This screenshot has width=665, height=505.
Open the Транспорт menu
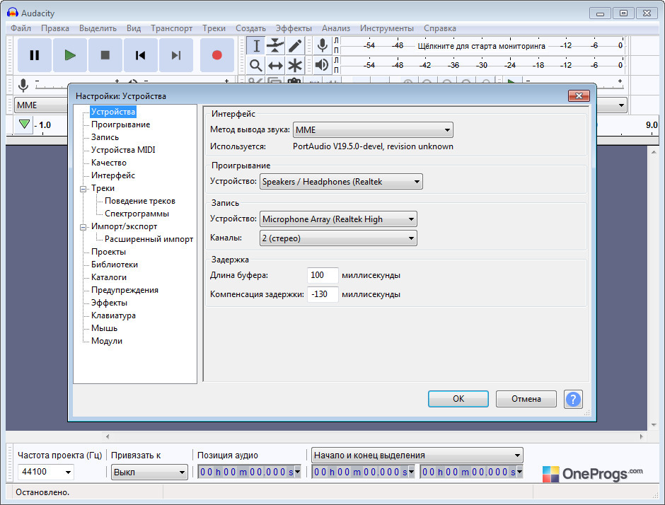(172, 28)
